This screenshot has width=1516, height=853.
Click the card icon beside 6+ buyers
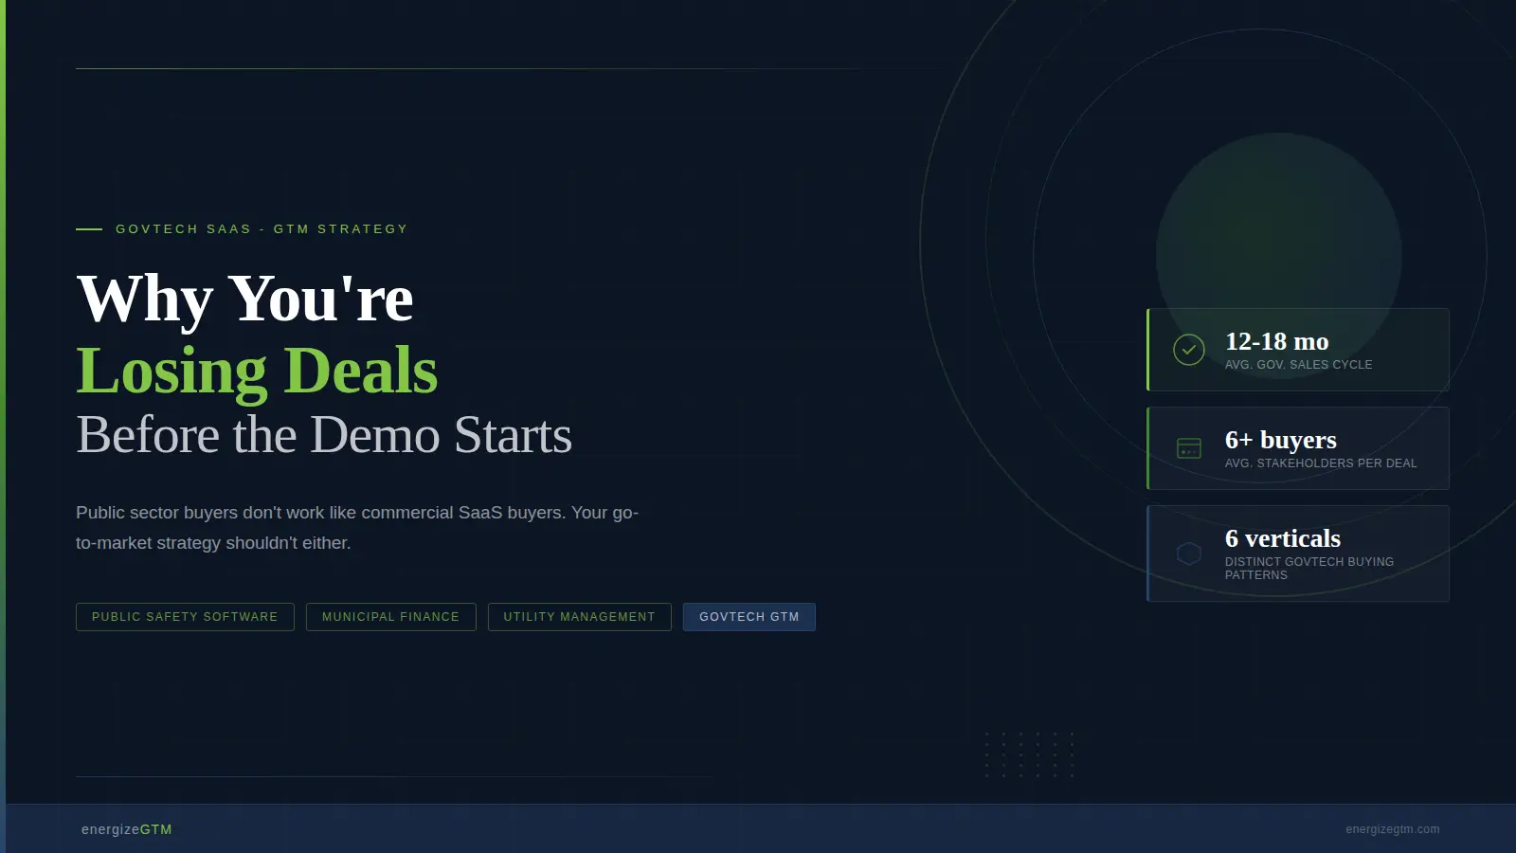[x=1188, y=448]
